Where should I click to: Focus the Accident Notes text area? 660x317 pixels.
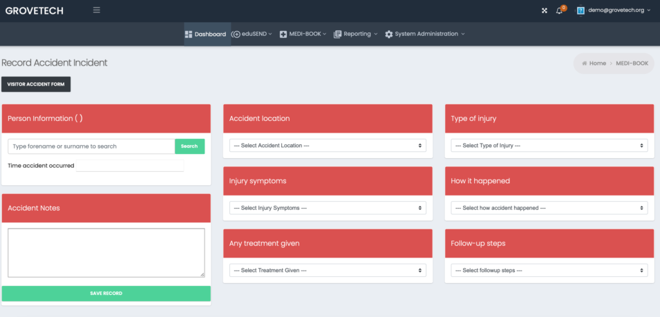click(106, 253)
